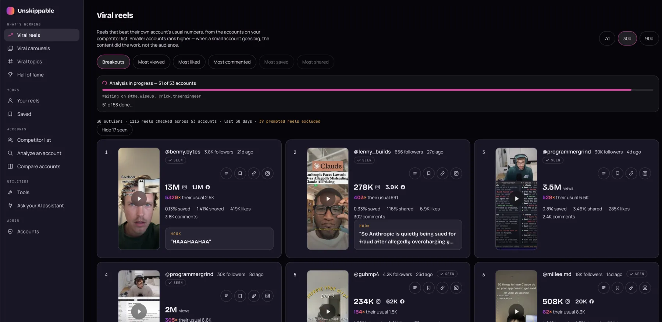
Task: Switch to Most commented tab
Action: [x=232, y=62]
